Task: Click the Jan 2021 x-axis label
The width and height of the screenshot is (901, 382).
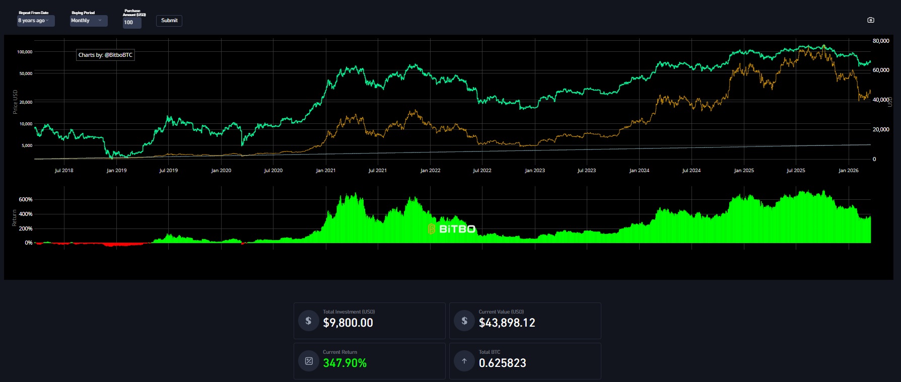Action: point(325,171)
